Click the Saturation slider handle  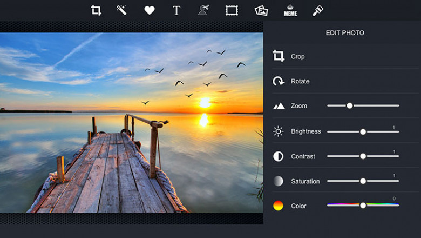(363, 181)
